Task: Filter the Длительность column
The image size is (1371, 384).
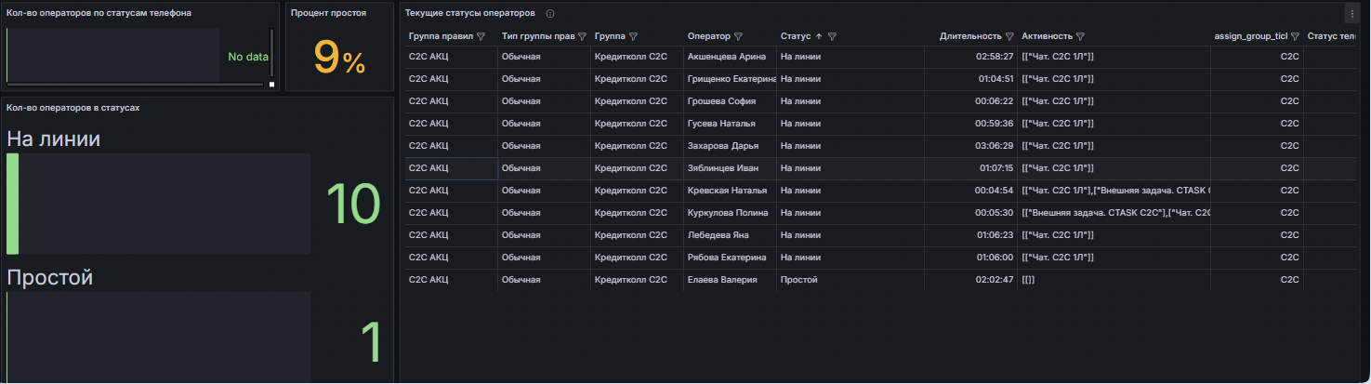Action: tap(1009, 36)
